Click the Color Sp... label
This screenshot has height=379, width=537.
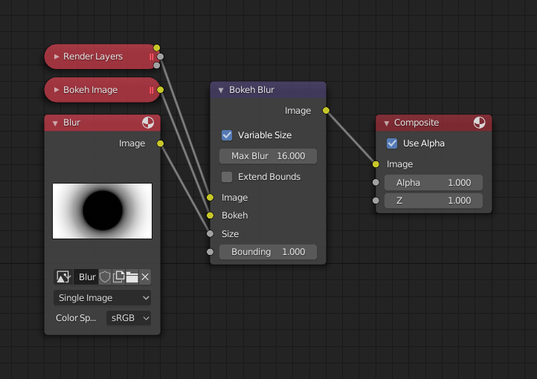[76, 318]
